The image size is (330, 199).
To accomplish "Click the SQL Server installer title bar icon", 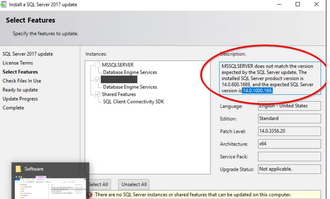I will [4, 4].
